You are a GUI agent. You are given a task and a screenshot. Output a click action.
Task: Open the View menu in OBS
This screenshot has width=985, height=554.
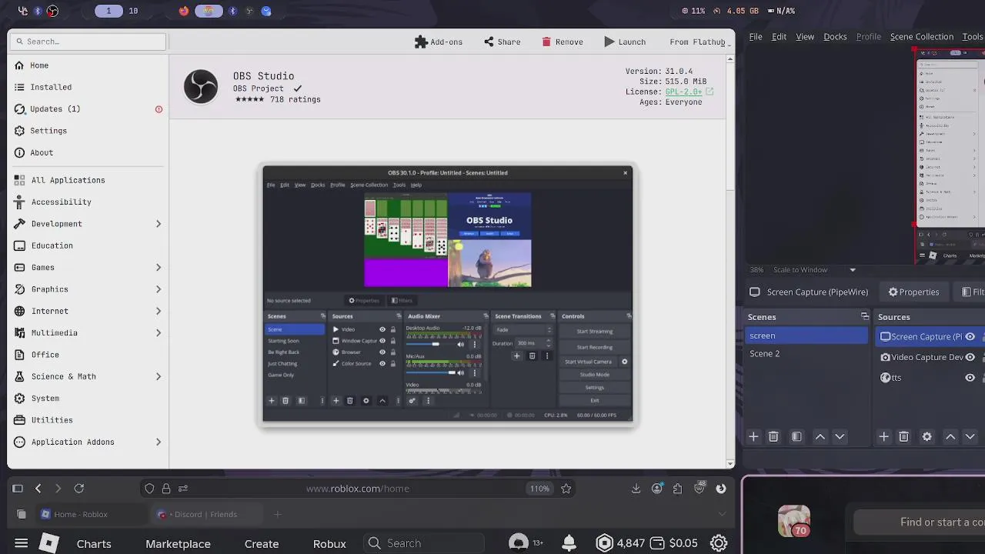click(805, 37)
